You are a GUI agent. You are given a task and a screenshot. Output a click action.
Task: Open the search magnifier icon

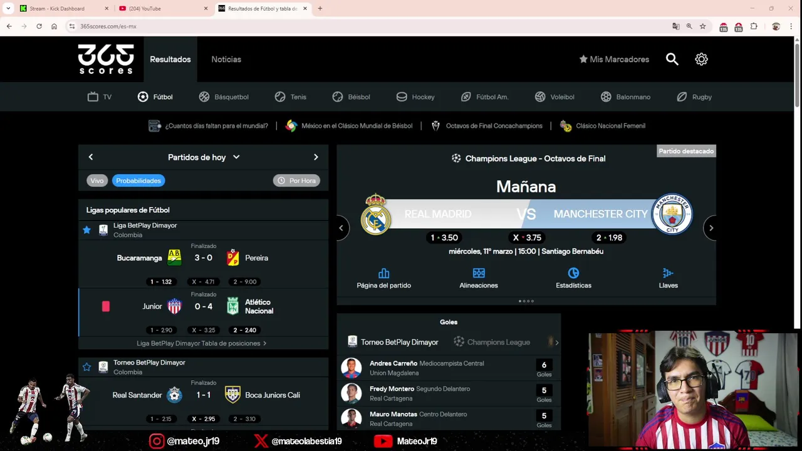(x=672, y=60)
